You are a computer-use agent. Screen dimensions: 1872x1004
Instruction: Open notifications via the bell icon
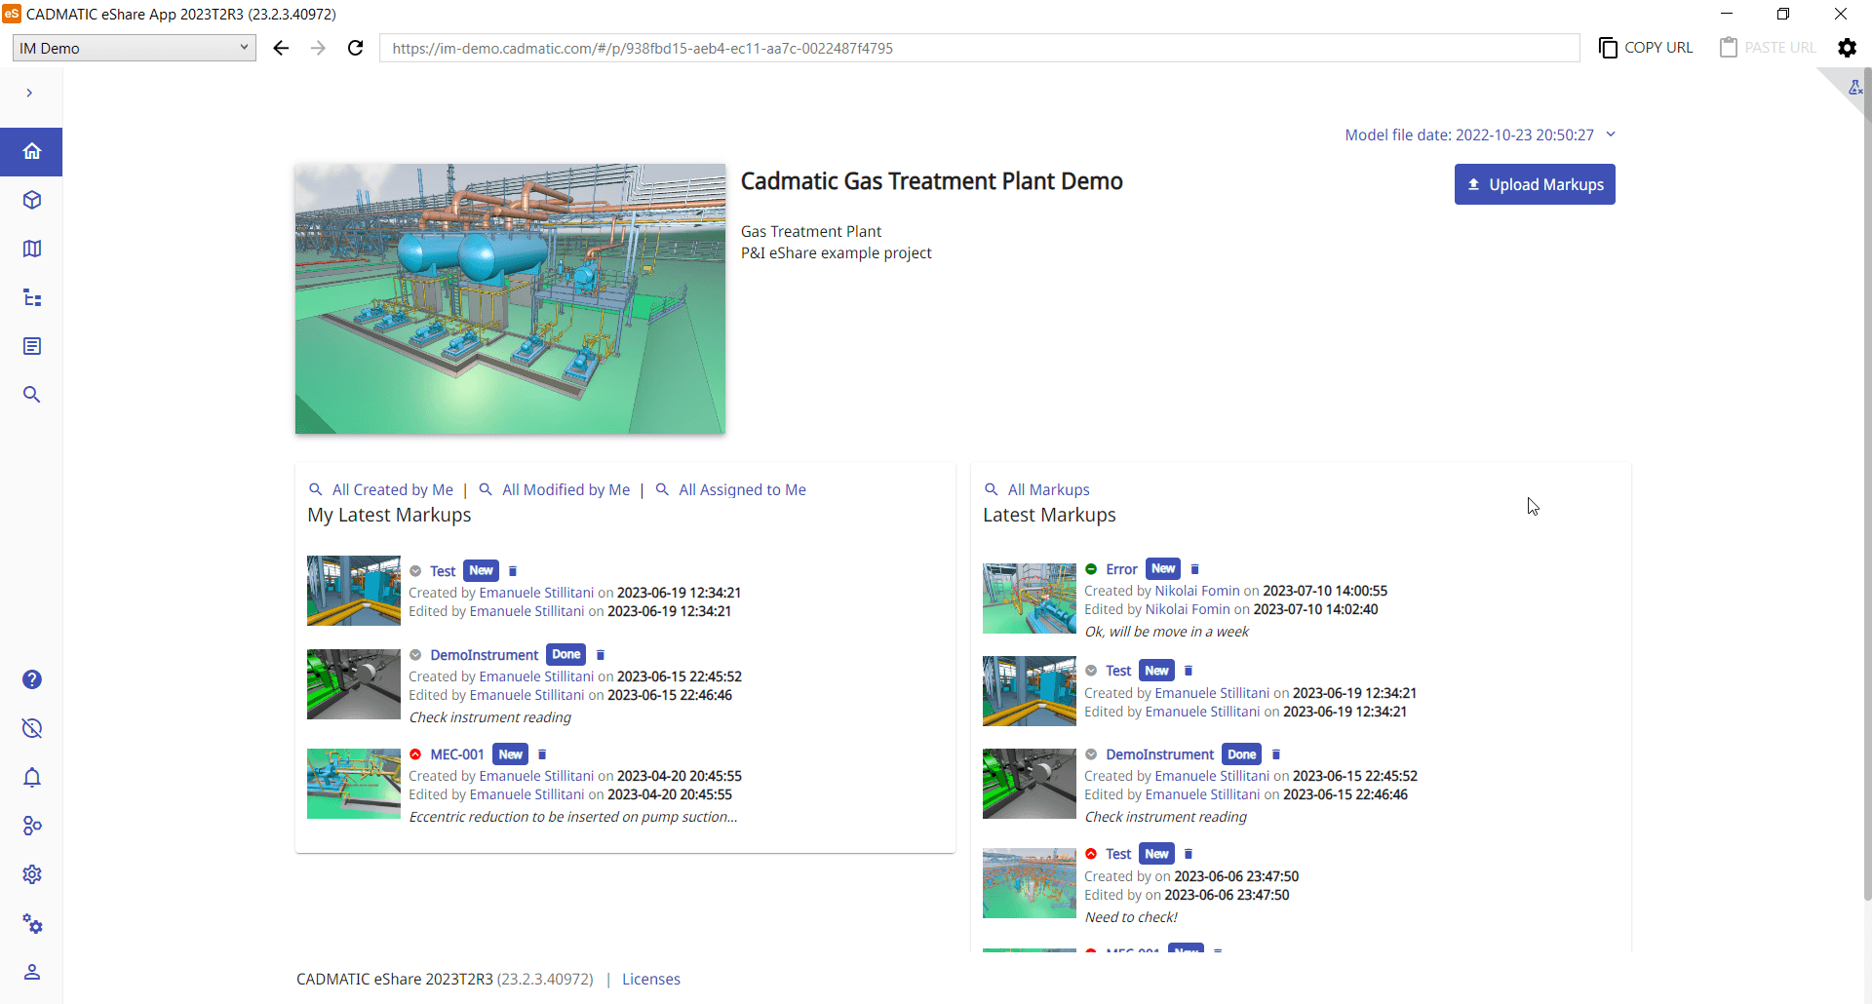[x=31, y=777]
